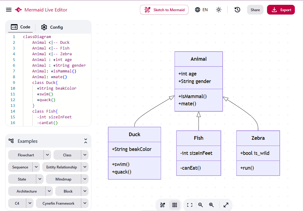Click code line 'classDiagram'
This screenshot has height=211, width=303.
(37, 37)
